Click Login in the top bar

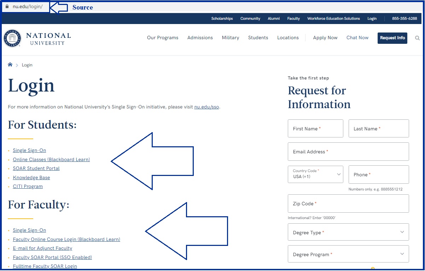pos(372,19)
